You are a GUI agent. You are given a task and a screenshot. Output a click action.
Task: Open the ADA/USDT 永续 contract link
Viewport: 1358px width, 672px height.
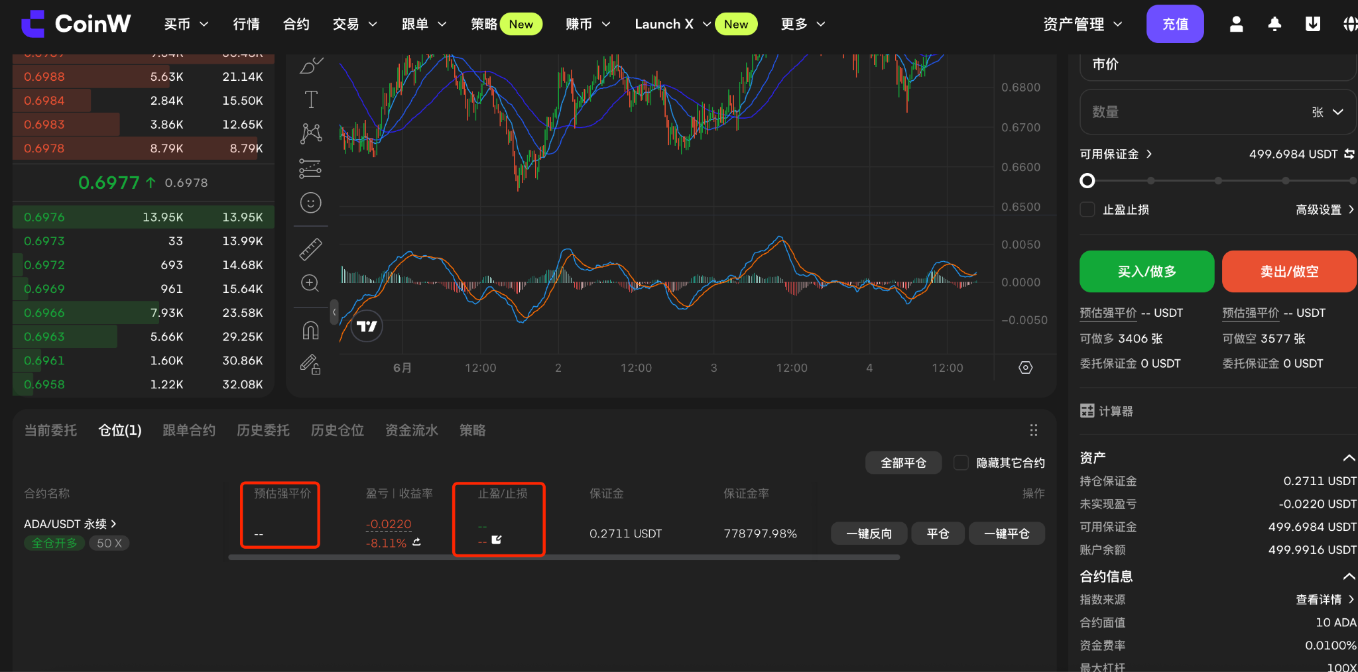[70, 524]
